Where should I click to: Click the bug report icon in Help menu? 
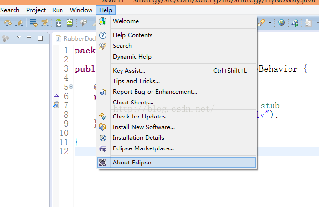(103, 92)
